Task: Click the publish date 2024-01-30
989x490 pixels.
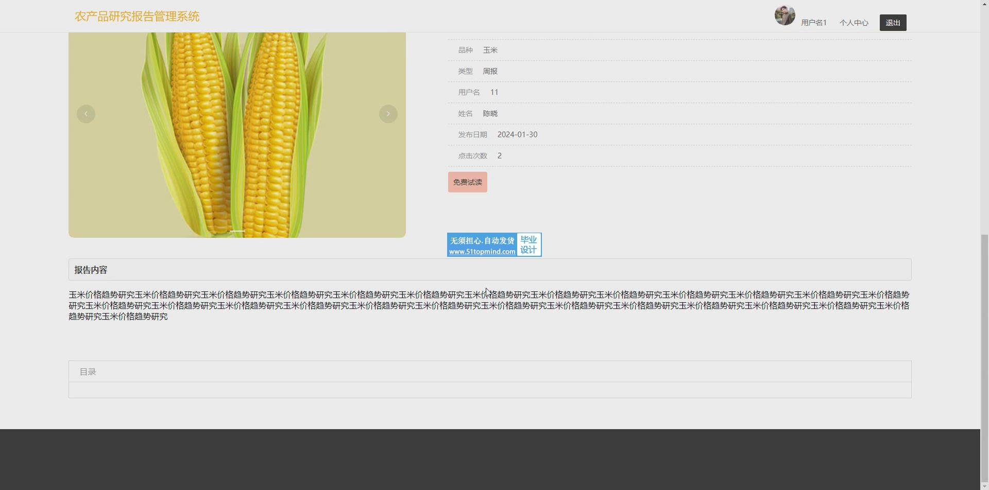Action: (x=518, y=134)
